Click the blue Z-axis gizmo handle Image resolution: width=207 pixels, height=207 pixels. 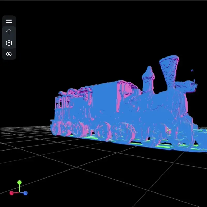(x=25, y=193)
